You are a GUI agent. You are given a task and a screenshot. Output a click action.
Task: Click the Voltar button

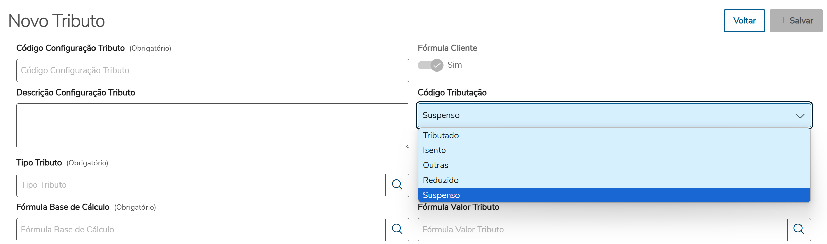pyautogui.click(x=744, y=21)
